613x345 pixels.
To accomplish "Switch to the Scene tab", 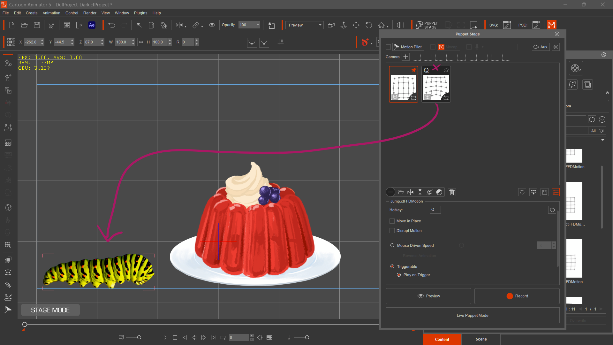I will (x=481, y=339).
